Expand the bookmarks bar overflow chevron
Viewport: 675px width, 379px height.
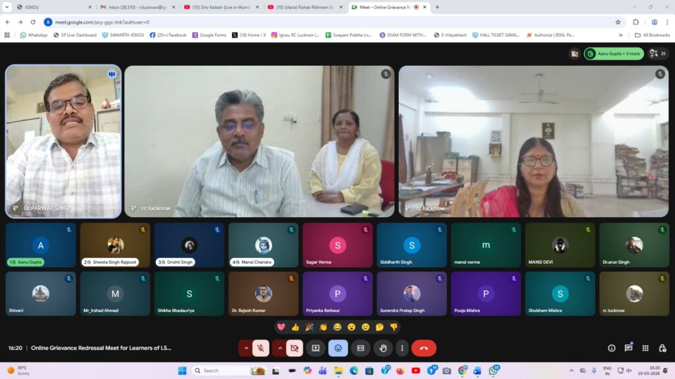click(x=620, y=35)
